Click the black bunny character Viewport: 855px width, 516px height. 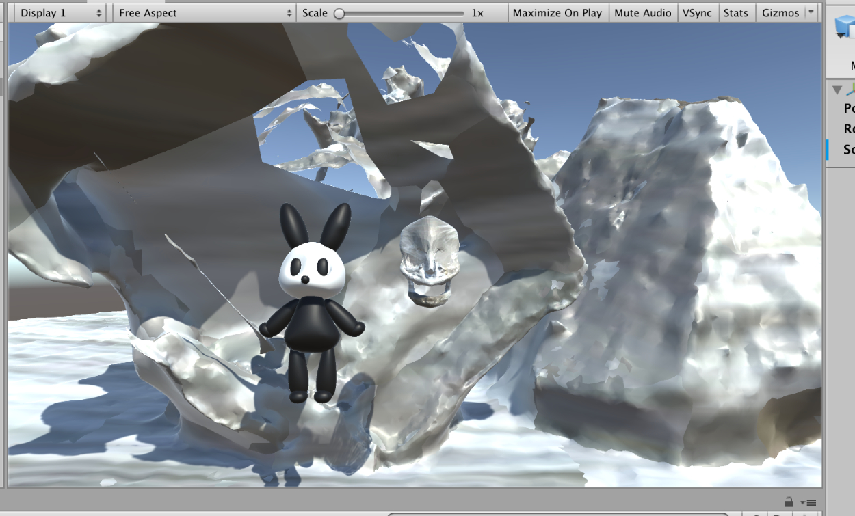pyautogui.click(x=311, y=302)
